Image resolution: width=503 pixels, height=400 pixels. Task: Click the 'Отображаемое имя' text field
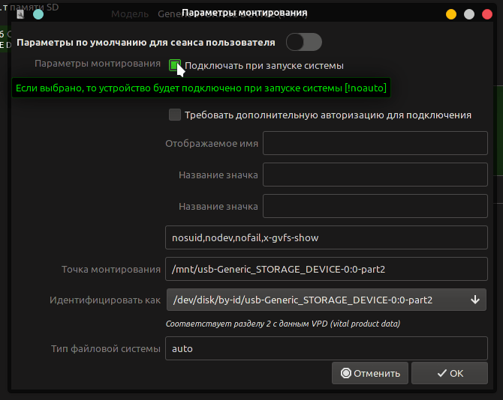[x=375, y=144]
